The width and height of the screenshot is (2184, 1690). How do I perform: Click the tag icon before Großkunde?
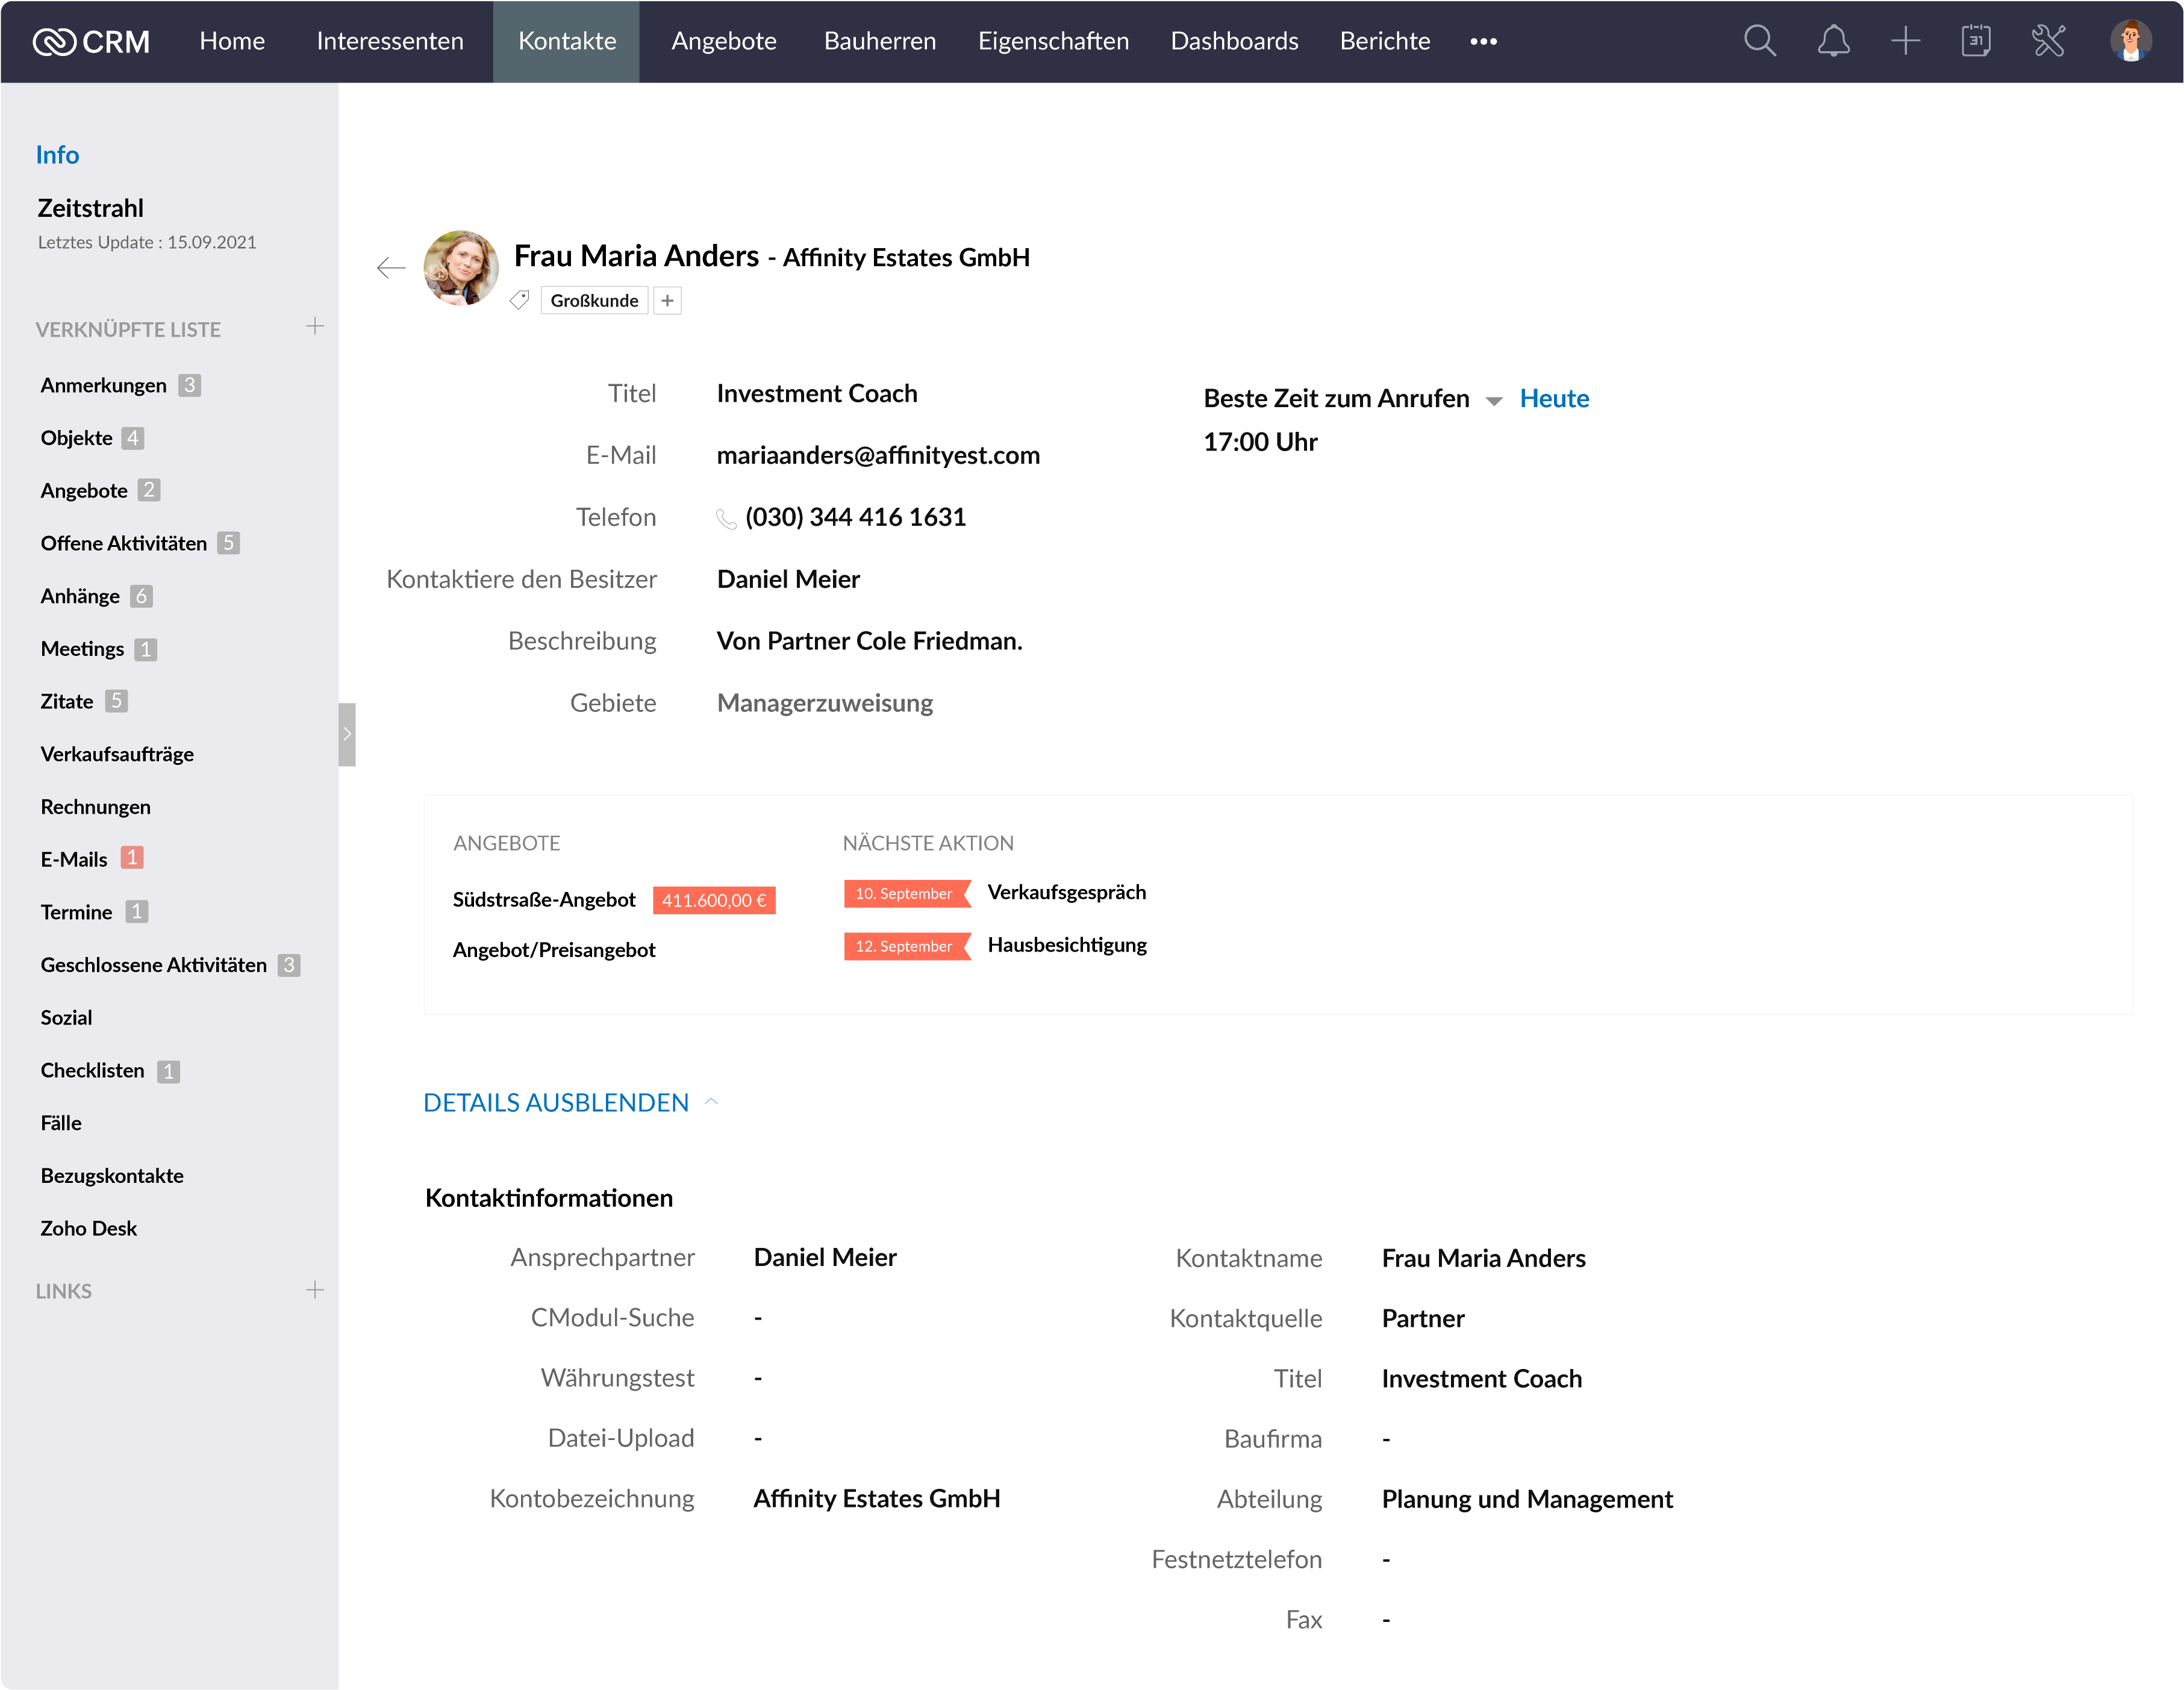point(519,300)
